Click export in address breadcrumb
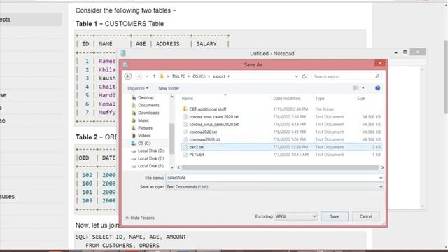Image resolution: width=448 pixels, height=252 pixels. [x=219, y=76]
